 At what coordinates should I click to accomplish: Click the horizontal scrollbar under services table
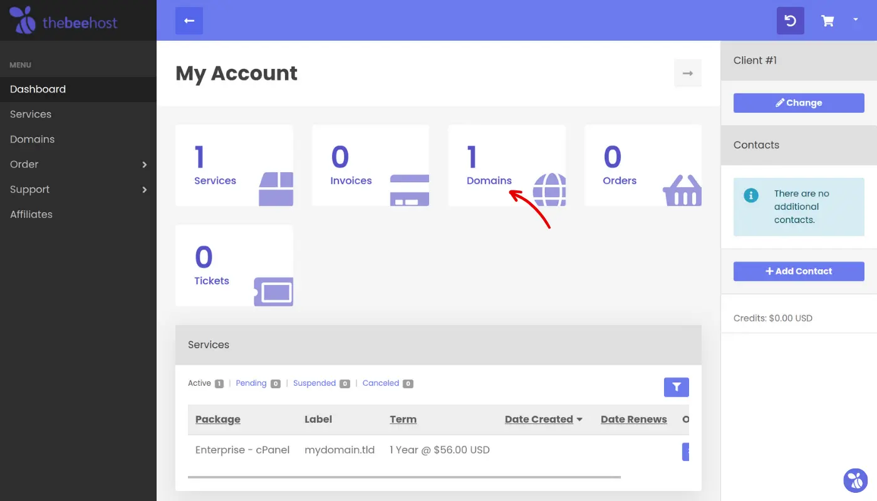tap(404, 477)
